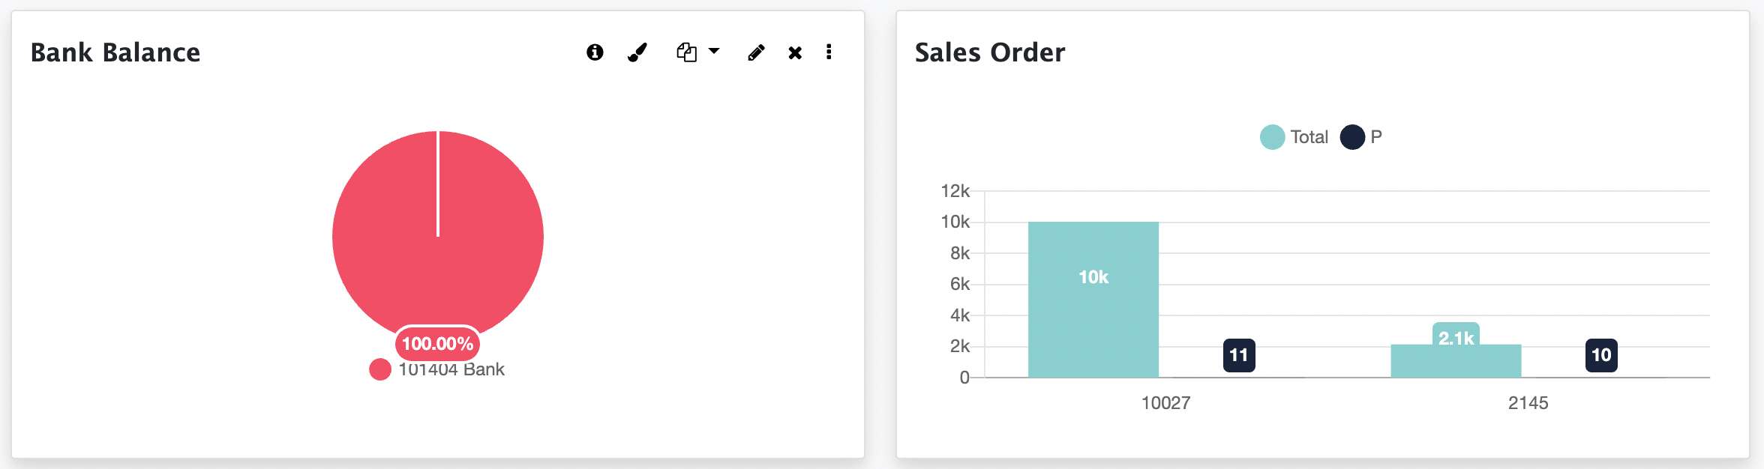The image size is (1764, 469).
Task: Click the duplicate/move copy icon
Action: pyautogui.click(x=686, y=52)
